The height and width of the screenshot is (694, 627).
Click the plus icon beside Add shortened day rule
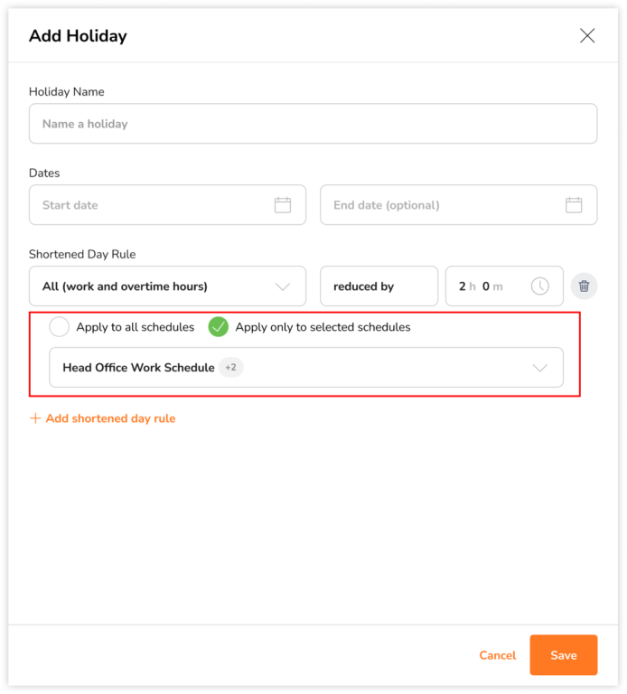(x=35, y=418)
